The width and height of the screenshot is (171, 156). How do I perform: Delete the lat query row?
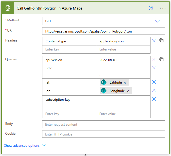click(x=154, y=82)
